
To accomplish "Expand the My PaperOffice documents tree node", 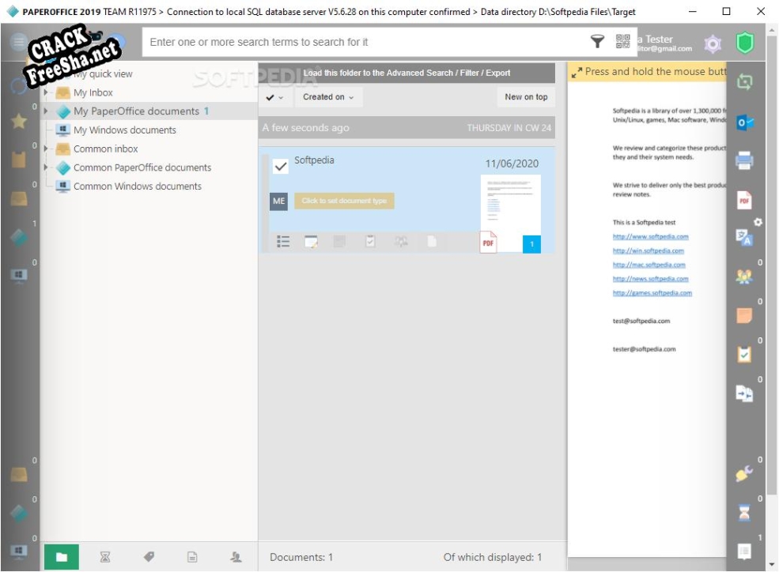I will pos(47,111).
